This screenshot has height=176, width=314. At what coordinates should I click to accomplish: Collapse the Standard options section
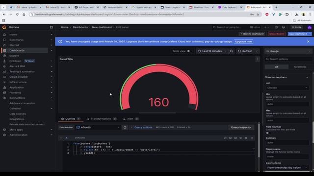307,77
